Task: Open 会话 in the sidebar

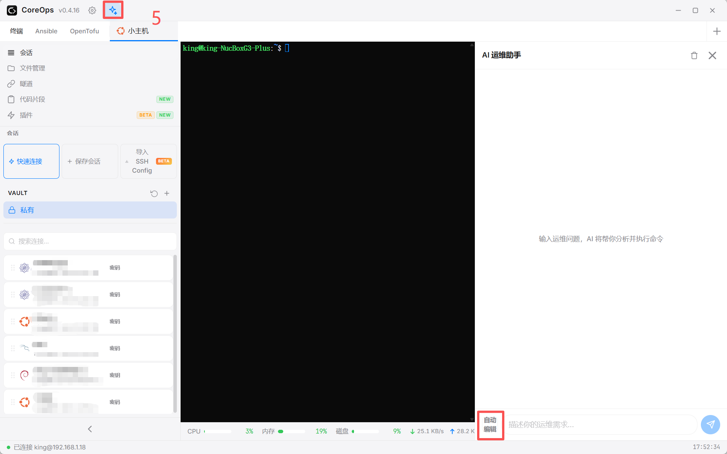Action: point(90,53)
